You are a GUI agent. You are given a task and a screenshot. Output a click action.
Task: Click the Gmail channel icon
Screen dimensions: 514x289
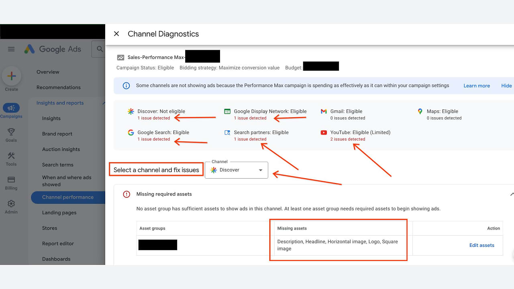[x=324, y=112]
